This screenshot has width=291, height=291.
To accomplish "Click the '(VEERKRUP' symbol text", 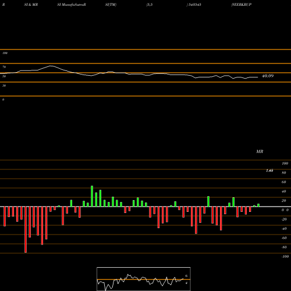I will [x=242, y=5].
